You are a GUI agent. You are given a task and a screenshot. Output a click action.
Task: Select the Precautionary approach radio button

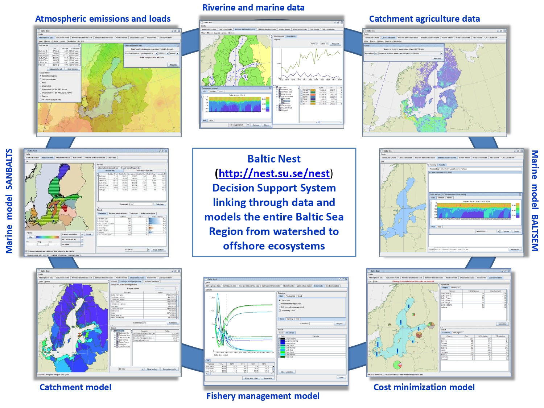pos(280,304)
